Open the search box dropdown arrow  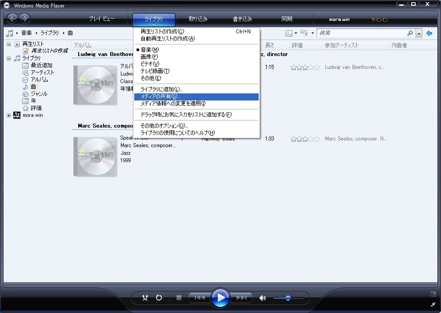419,33
